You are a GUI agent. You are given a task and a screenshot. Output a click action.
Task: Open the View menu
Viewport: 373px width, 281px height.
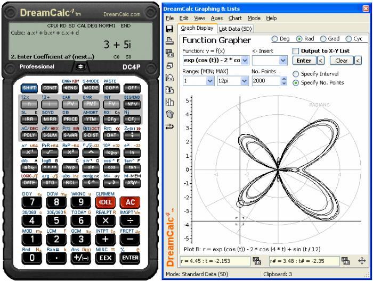tap(199, 18)
